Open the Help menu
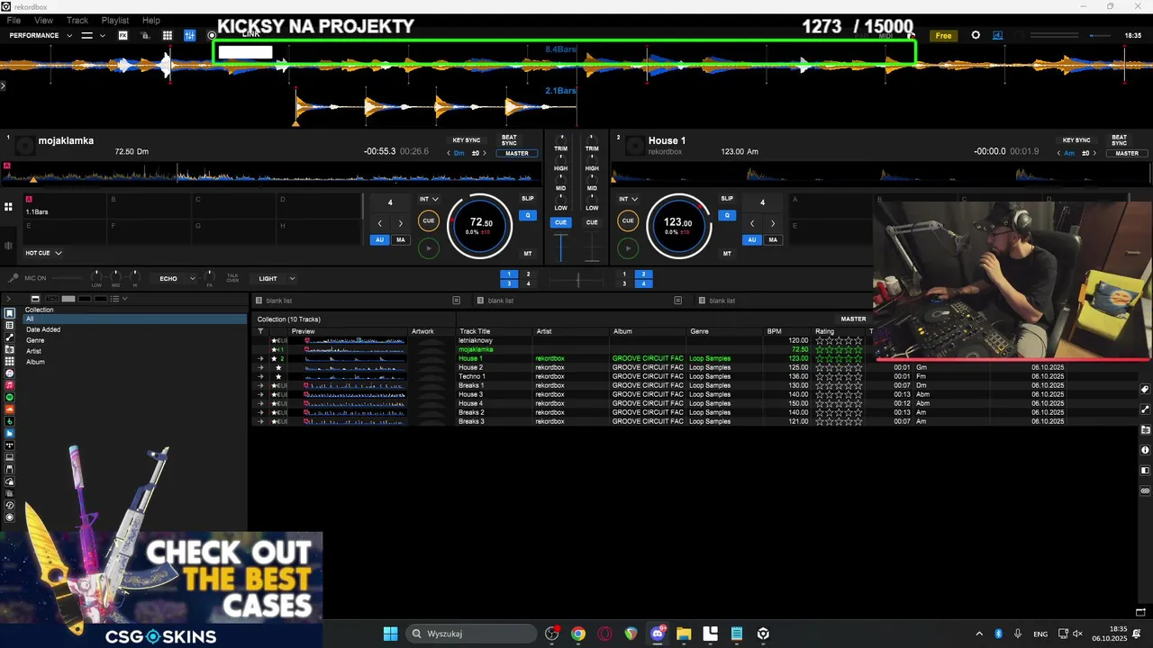Image resolution: width=1153 pixels, height=648 pixels. point(151,20)
